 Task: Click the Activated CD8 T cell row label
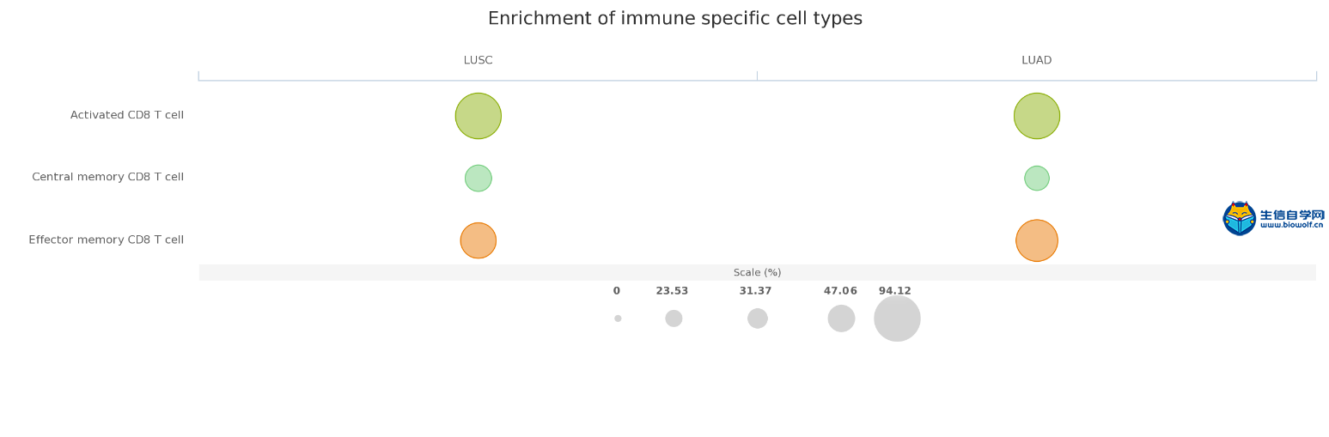pyautogui.click(x=127, y=115)
